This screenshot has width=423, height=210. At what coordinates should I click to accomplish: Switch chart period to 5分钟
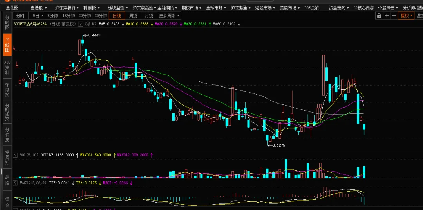tap(52, 16)
